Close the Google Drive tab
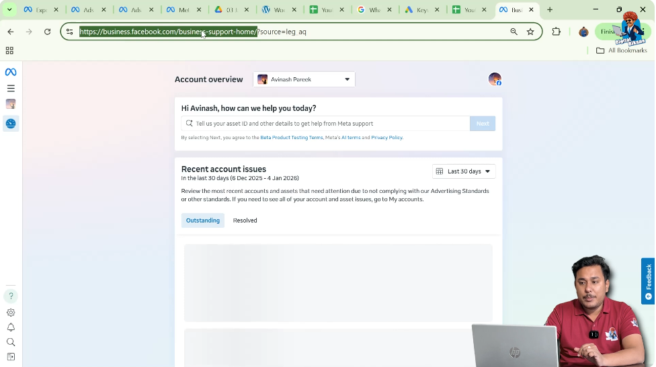 pos(247,9)
